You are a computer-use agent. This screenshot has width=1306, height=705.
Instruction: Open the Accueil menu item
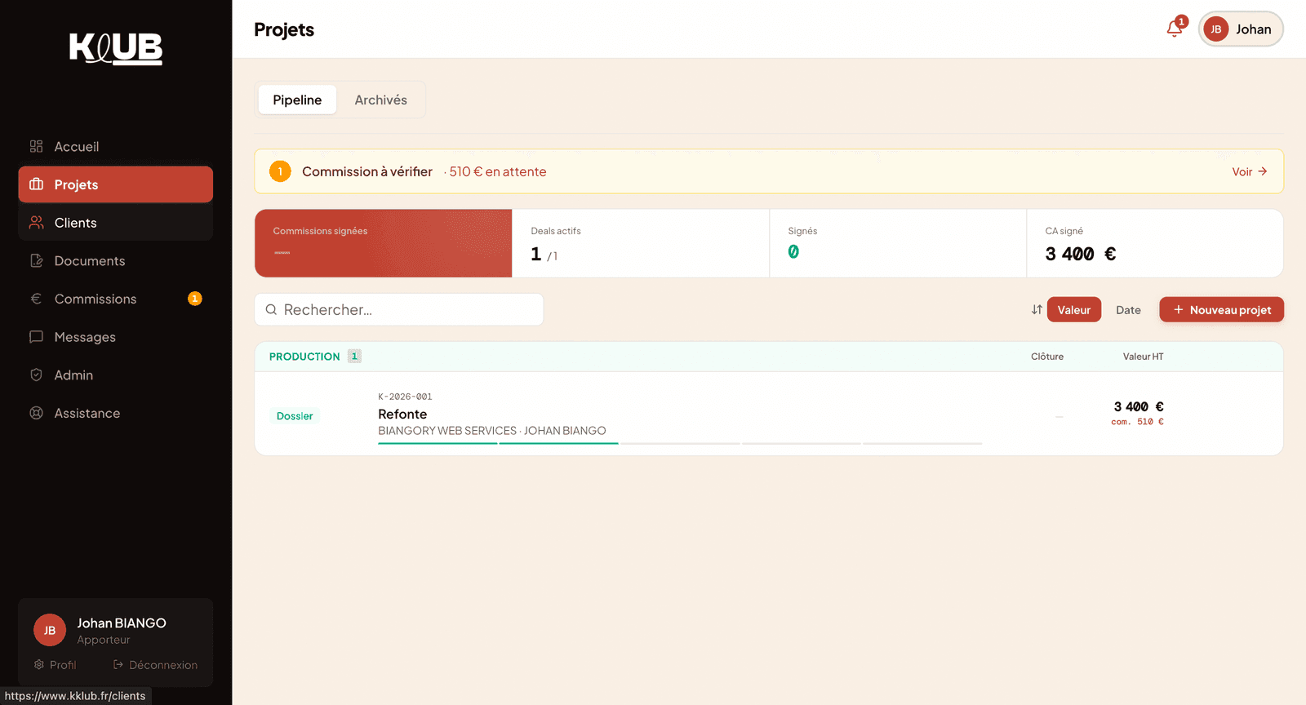tap(115, 146)
